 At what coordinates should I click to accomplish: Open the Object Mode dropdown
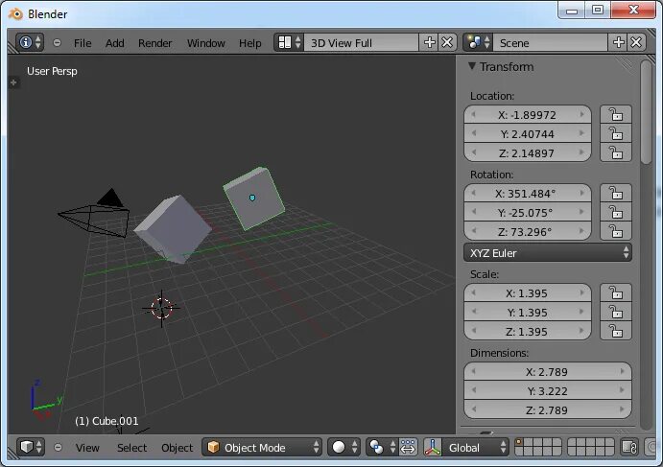click(262, 447)
